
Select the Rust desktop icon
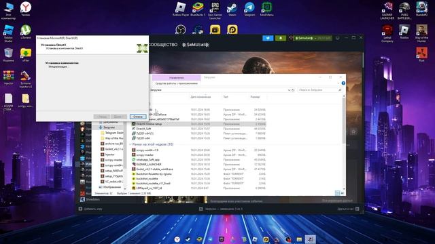pos(421,54)
